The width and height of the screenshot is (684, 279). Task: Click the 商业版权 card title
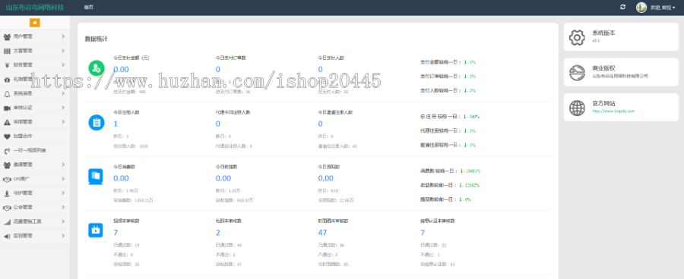603,68
